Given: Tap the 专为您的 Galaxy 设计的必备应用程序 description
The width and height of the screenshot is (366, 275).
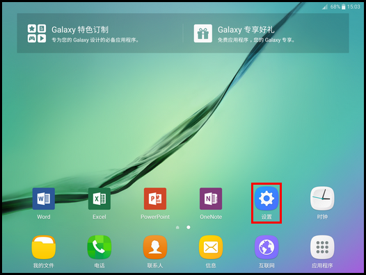Looking at the screenshot, I should pos(95,40).
